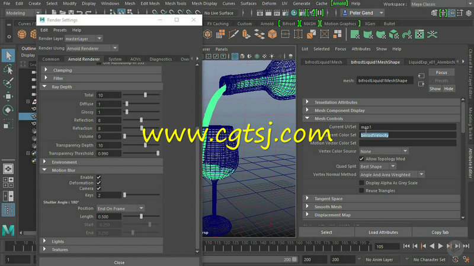Go to start of playback range
Viewport: 474px width, 266px height.
pos(406,246)
